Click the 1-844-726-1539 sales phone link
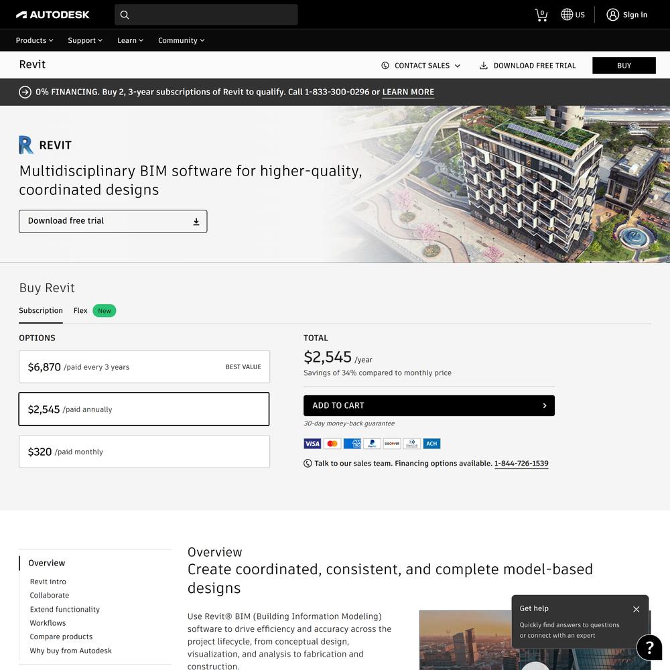 click(521, 463)
